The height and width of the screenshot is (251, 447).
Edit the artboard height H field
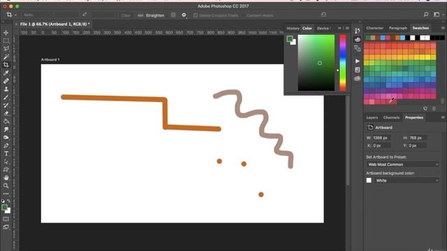[x=418, y=138]
